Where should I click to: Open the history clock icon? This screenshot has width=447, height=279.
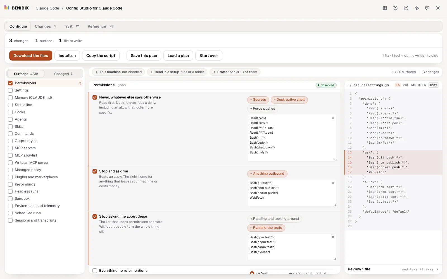[395, 8]
